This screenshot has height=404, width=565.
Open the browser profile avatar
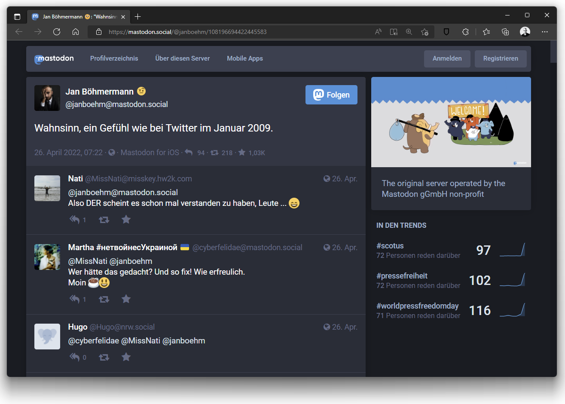pyautogui.click(x=525, y=32)
